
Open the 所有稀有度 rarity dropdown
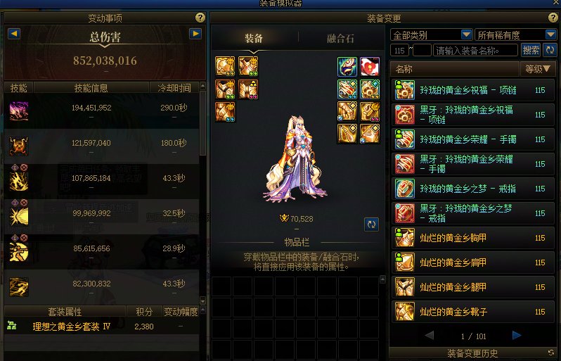[515, 34]
